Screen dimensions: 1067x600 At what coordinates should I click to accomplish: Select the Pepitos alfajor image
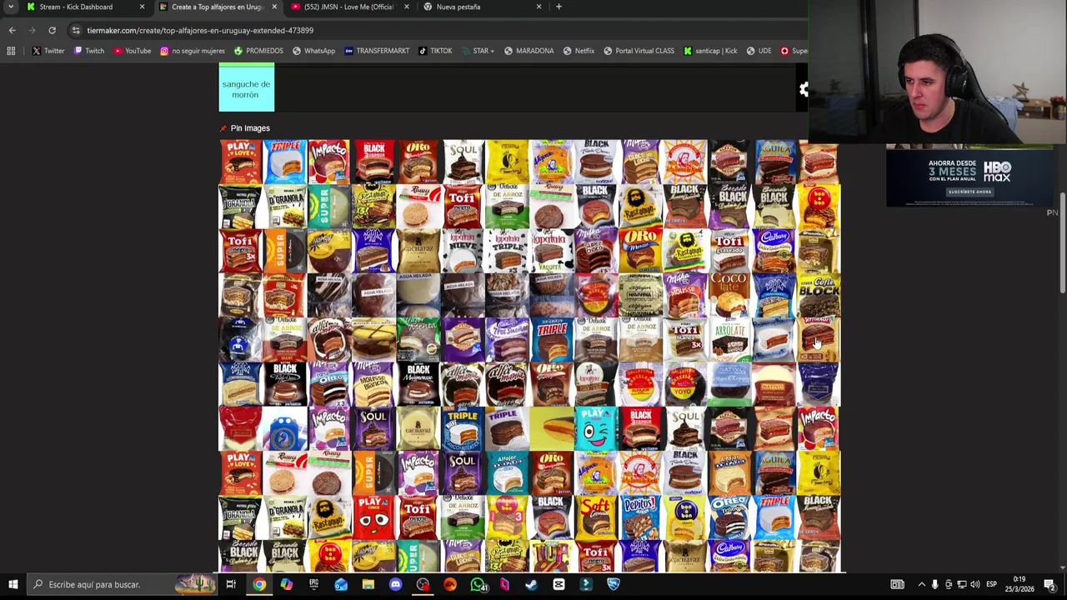pyautogui.click(x=640, y=517)
